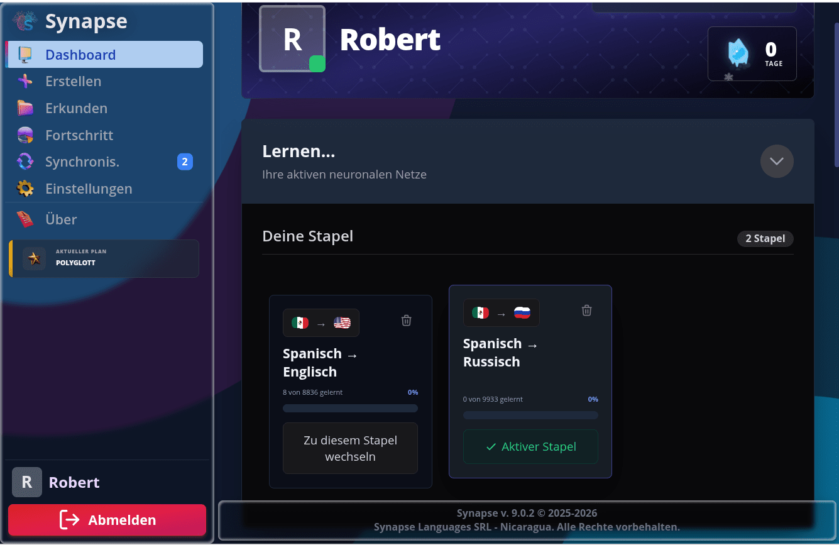Image resolution: width=839 pixels, height=545 pixels.
Task: Open Einstellungen settings page
Action: click(105, 189)
